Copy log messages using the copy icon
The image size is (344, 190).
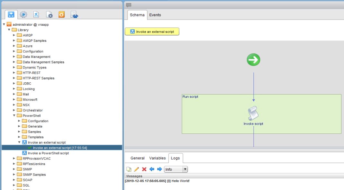pos(129,169)
